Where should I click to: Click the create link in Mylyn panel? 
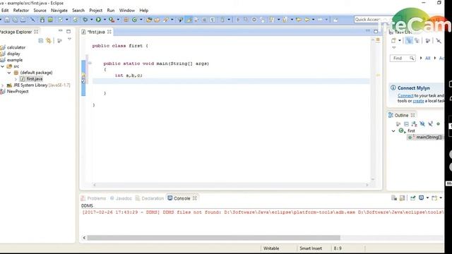point(418,101)
